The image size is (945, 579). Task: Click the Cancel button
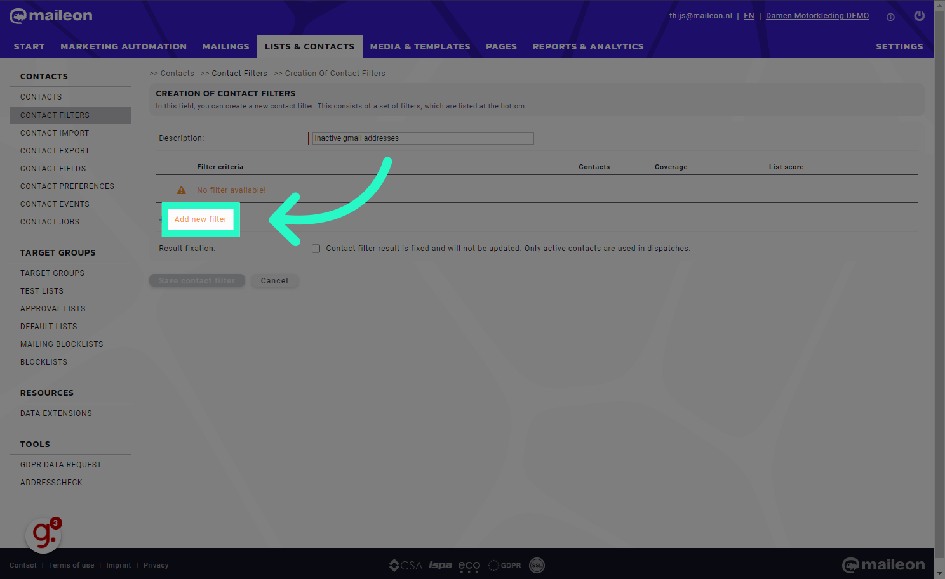(274, 281)
